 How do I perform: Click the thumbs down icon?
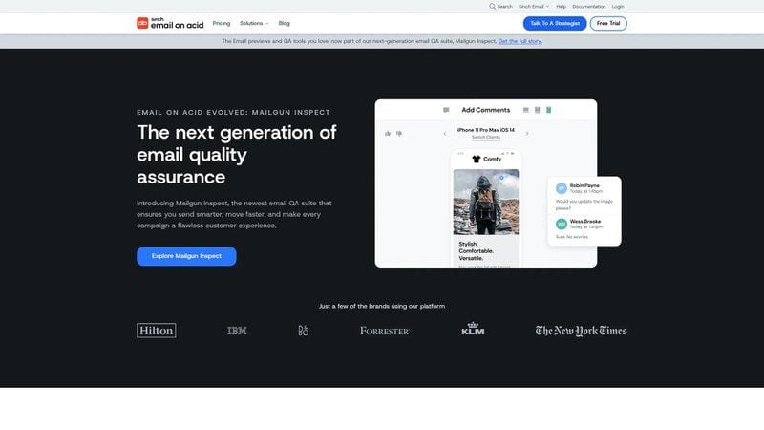[399, 134]
